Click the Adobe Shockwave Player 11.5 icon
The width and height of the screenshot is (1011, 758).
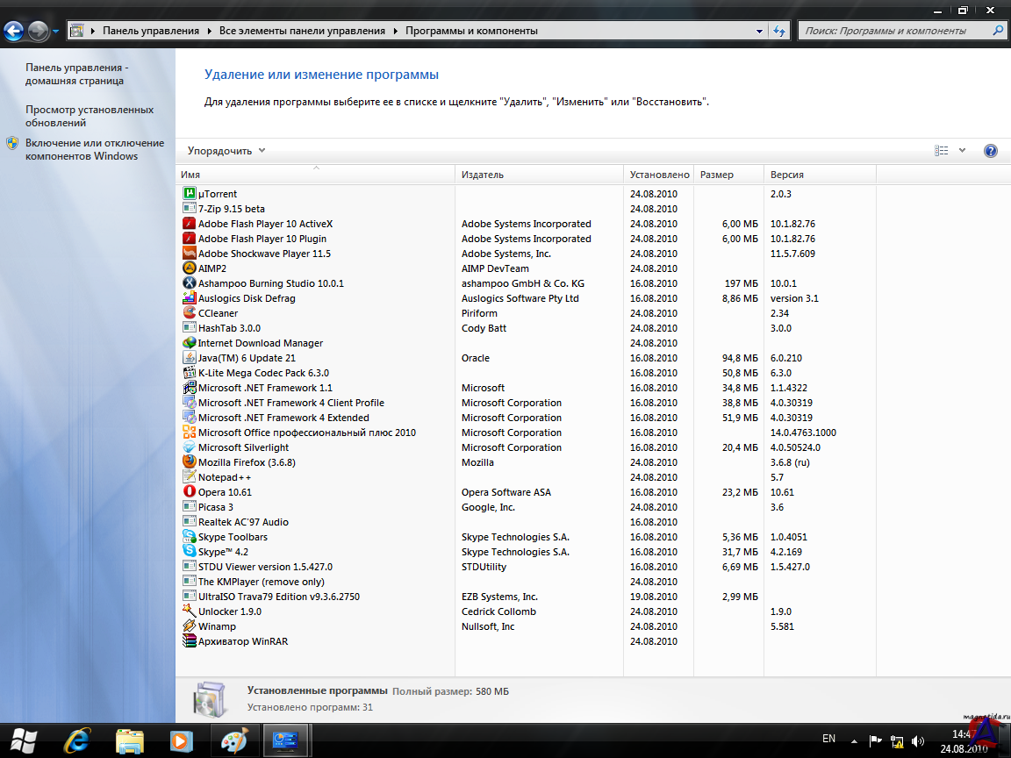pyautogui.click(x=189, y=254)
